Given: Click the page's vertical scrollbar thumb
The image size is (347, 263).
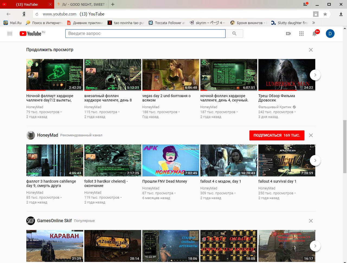Looking at the screenshot, I should click(x=345, y=146).
